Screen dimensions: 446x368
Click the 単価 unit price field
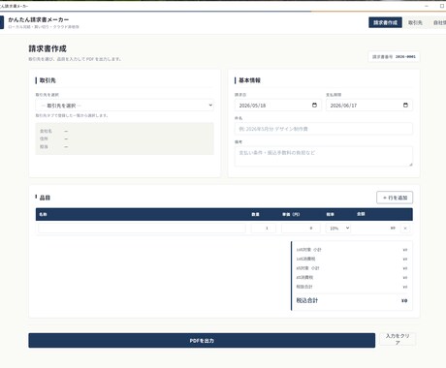coord(301,228)
